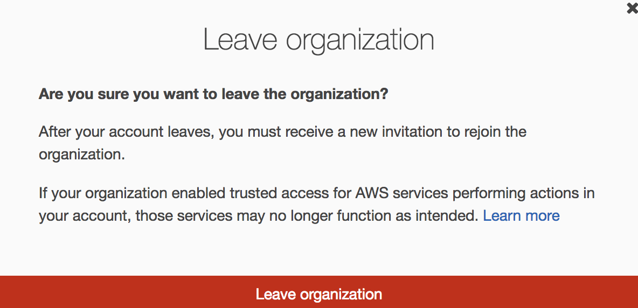Click "performing actions in" phrase
The image size is (638, 308).
[523, 193]
